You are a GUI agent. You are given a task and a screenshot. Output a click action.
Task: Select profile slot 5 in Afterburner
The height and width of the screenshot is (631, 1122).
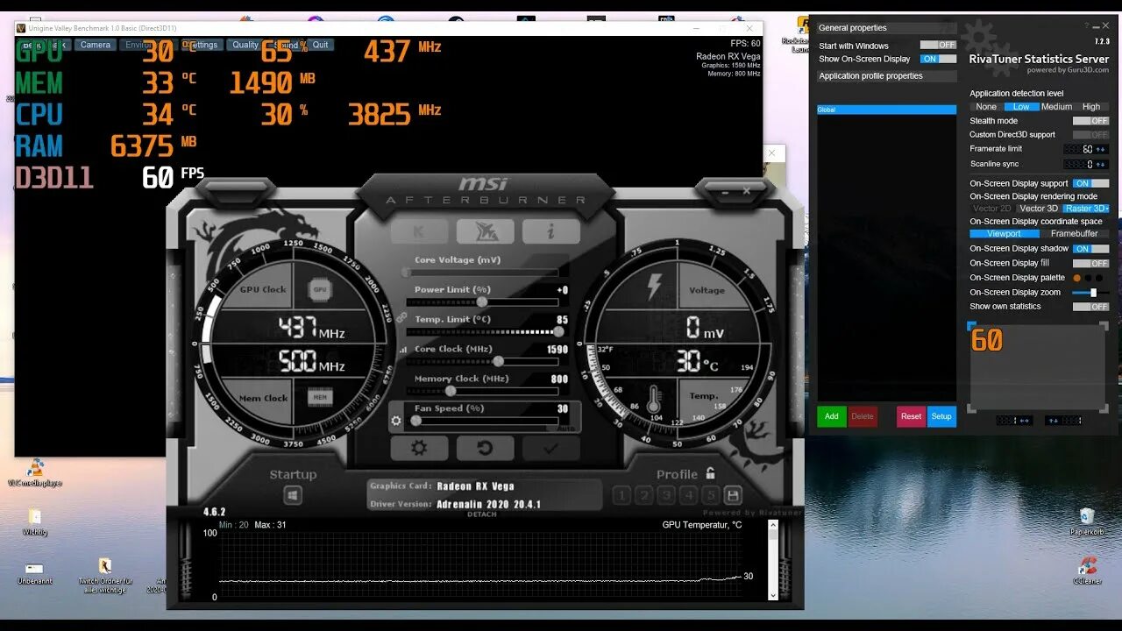(x=711, y=496)
